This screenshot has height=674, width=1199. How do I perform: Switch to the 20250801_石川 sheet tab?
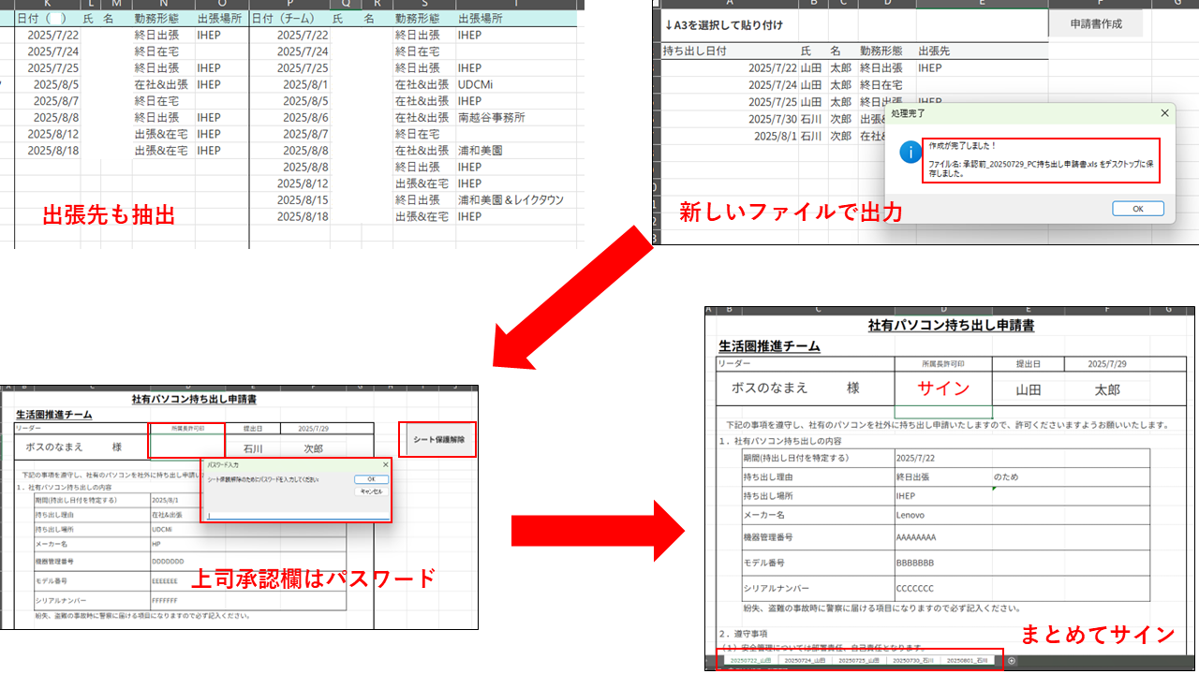966,661
